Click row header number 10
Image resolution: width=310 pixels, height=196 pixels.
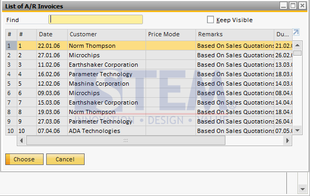[11, 131]
